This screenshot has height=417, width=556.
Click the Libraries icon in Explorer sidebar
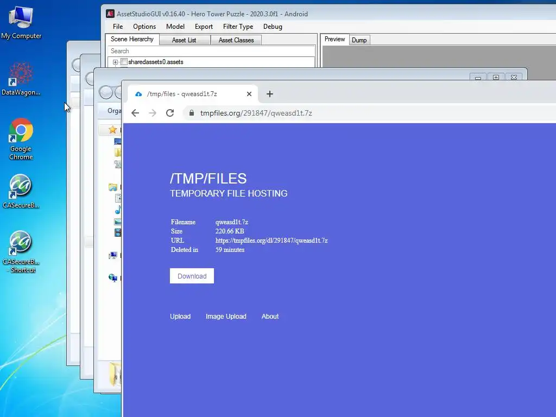pos(113,187)
